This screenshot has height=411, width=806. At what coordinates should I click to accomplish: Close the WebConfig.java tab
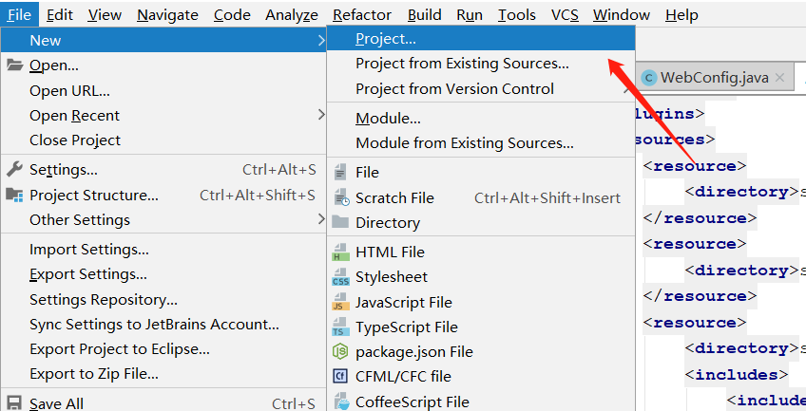click(x=779, y=78)
